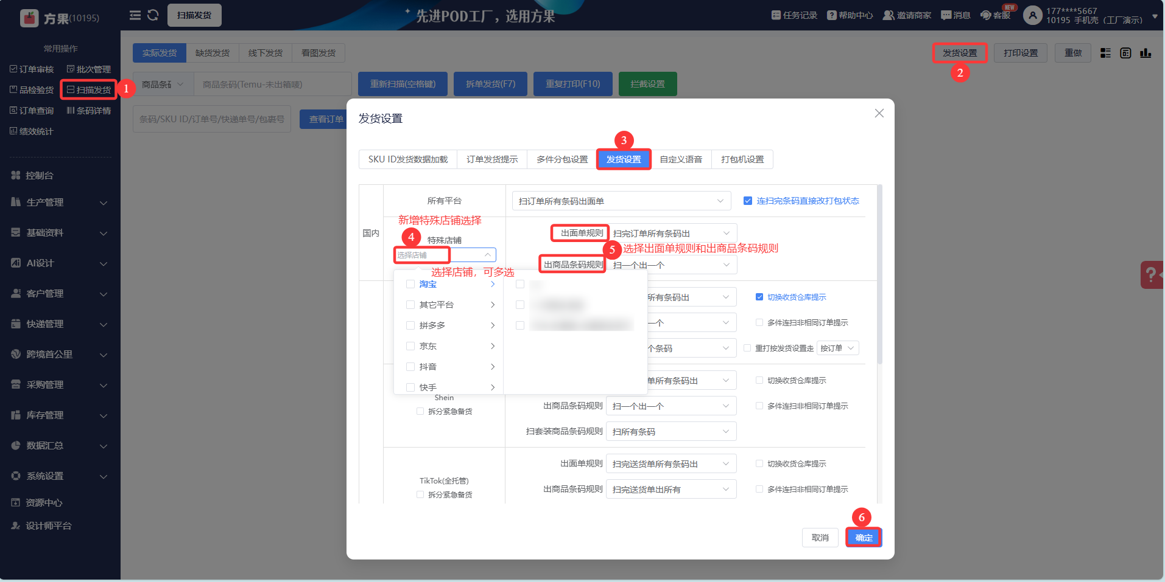
Task: Open 出面单规则 dropdown 扫完订单所有条码出
Action: (x=671, y=233)
